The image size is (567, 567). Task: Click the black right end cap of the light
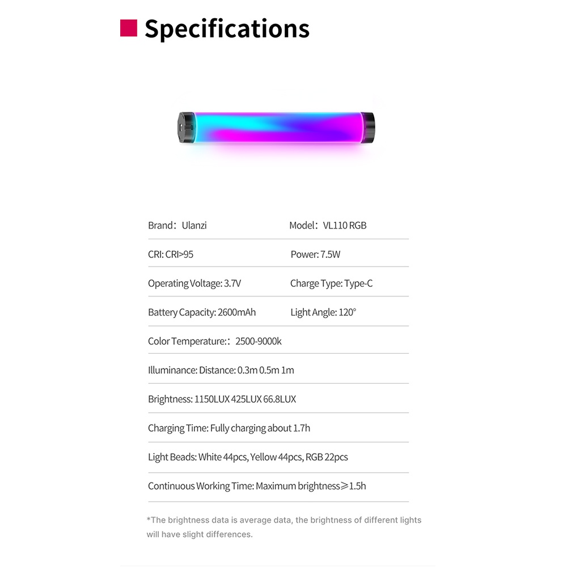click(367, 128)
